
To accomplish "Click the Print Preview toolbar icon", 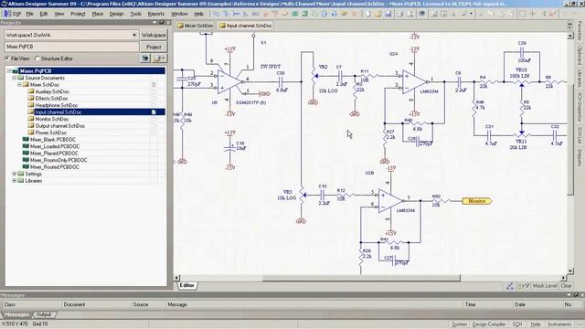I will [410, 14].
